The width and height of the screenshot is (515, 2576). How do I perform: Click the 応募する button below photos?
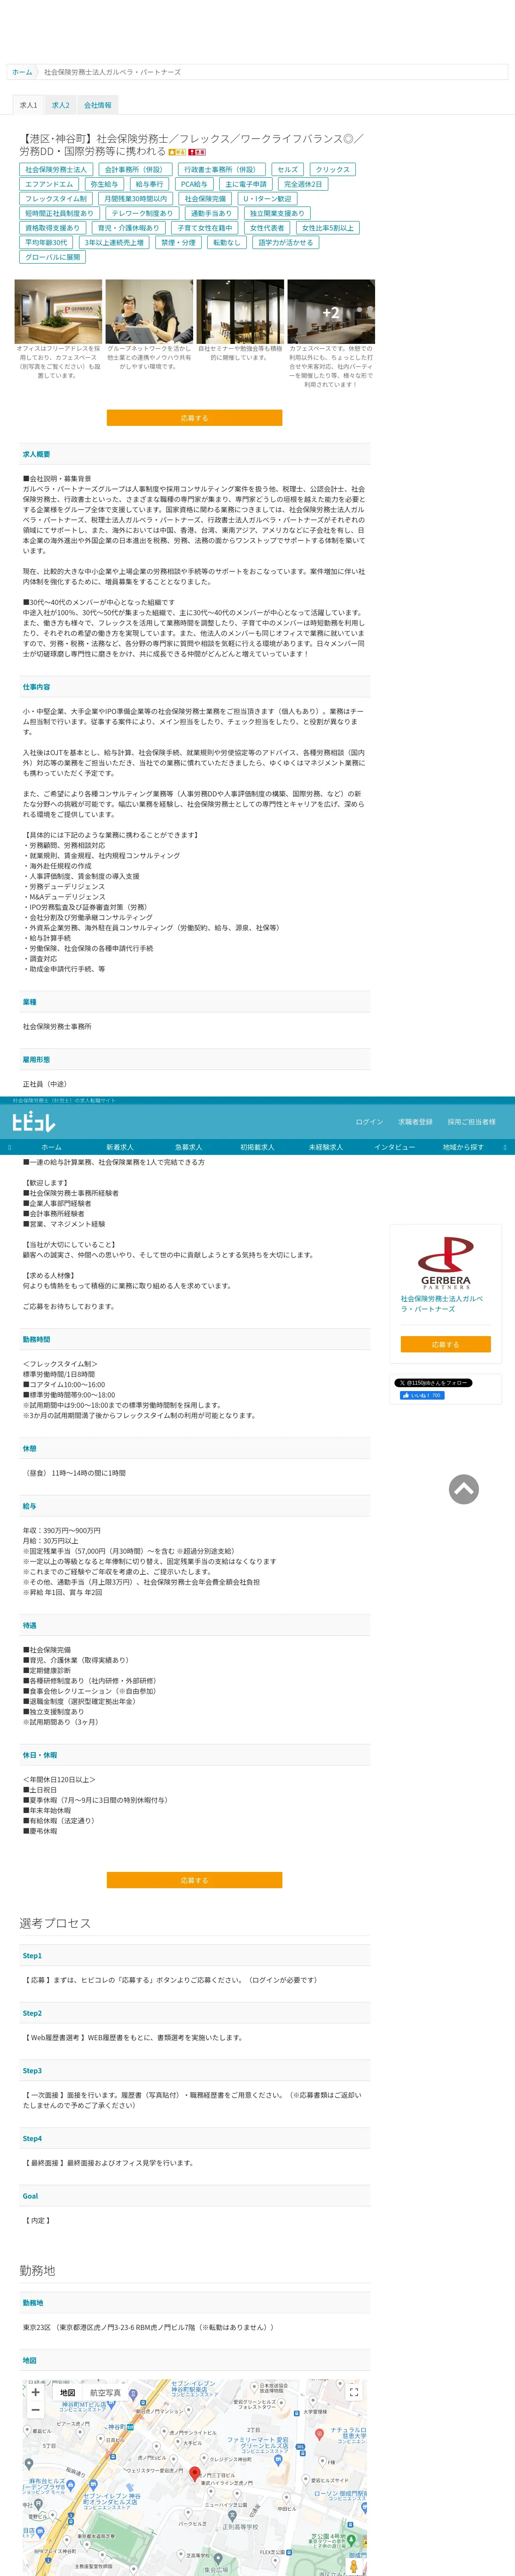[194, 418]
